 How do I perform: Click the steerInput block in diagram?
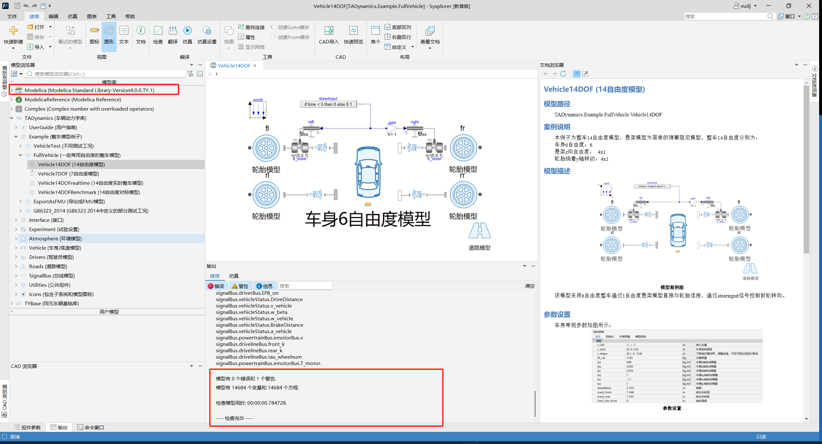pyautogui.click(x=328, y=104)
